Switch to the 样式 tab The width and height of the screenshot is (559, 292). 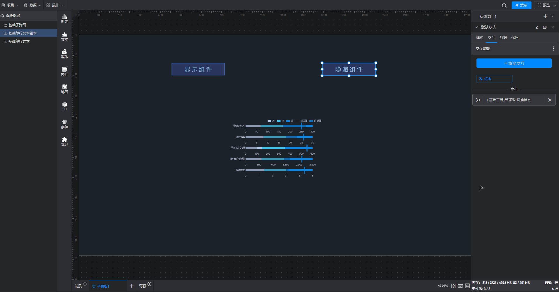pos(479,38)
